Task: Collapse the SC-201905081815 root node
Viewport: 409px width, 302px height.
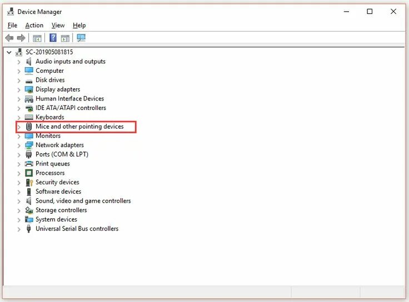Action: 9,52
